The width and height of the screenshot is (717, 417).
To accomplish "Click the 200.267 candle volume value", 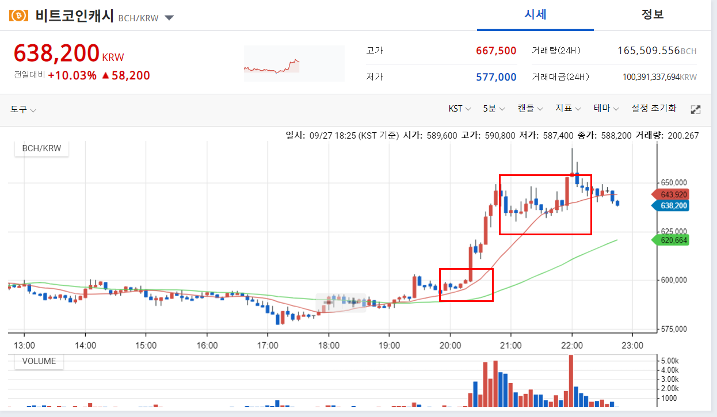I will click(683, 136).
